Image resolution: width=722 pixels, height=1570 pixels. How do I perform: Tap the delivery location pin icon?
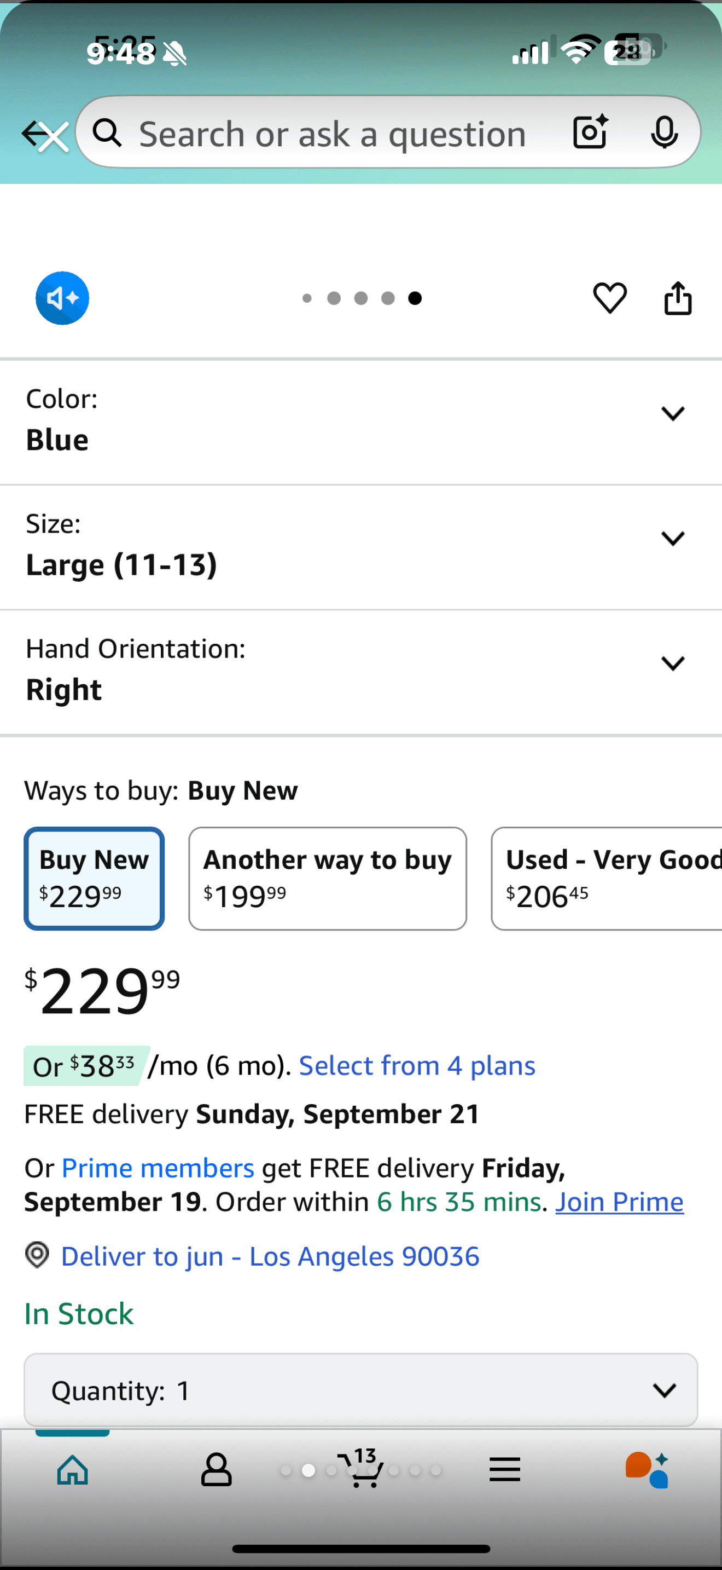point(37,1256)
